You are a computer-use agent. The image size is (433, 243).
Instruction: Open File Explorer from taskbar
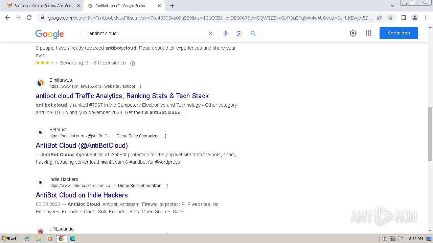click(38, 239)
